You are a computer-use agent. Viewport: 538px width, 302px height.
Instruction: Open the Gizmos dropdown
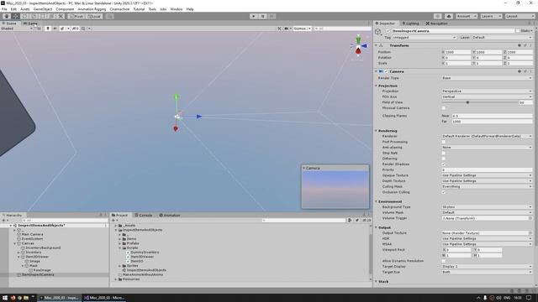pos(302,29)
